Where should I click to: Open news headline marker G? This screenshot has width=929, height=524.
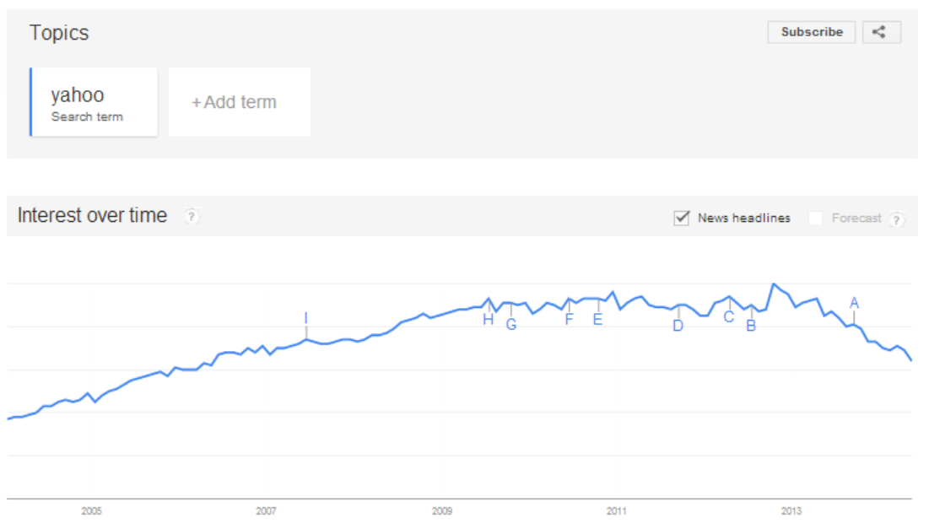pos(510,324)
